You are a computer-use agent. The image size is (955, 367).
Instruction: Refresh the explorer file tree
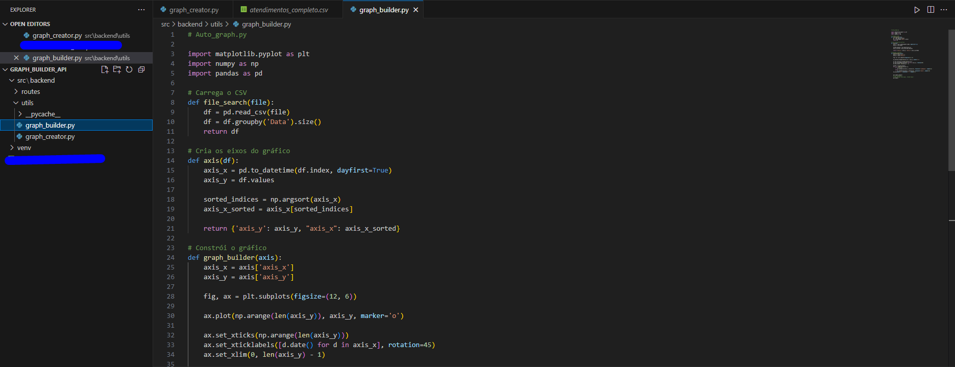point(129,69)
